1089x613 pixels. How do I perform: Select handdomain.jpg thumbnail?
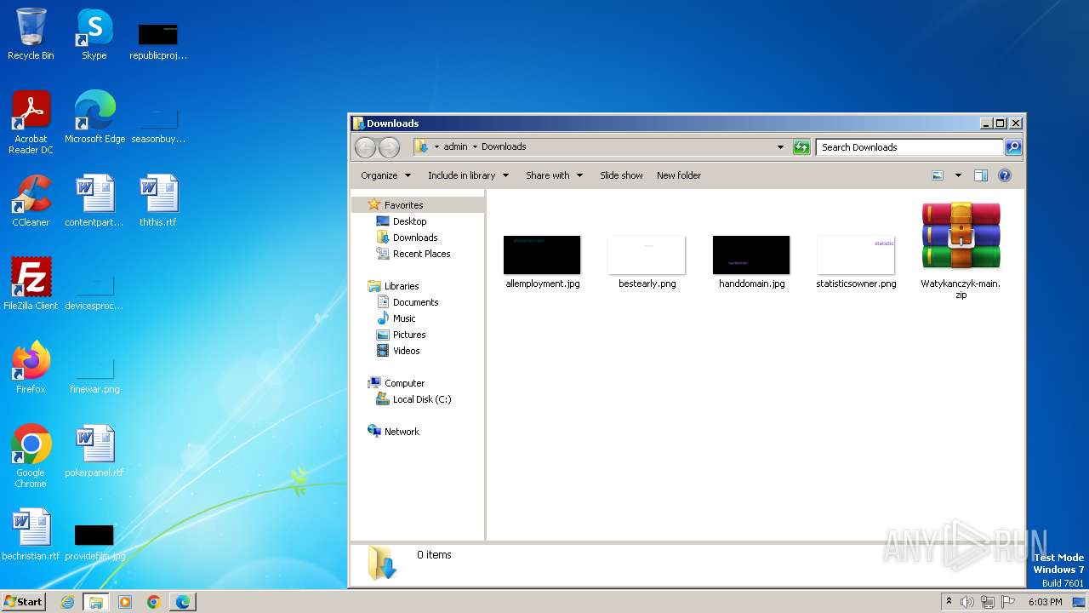tap(751, 261)
